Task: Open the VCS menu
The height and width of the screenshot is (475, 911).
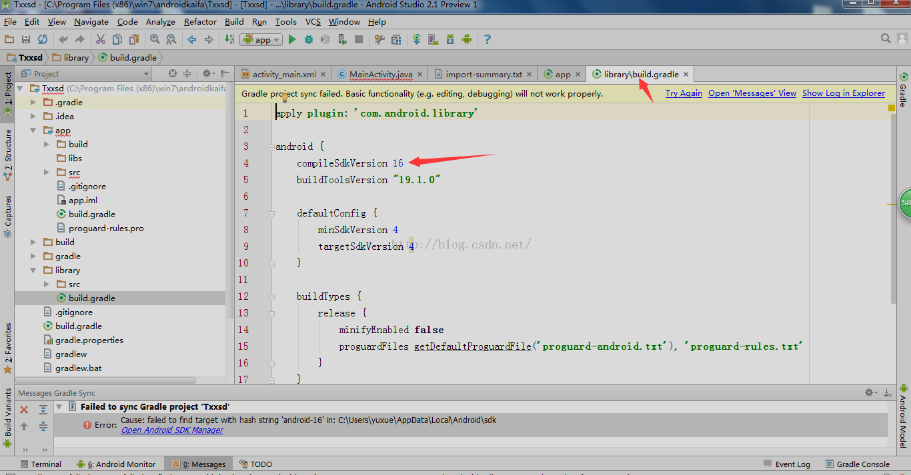Action: click(x=313, y=22)
